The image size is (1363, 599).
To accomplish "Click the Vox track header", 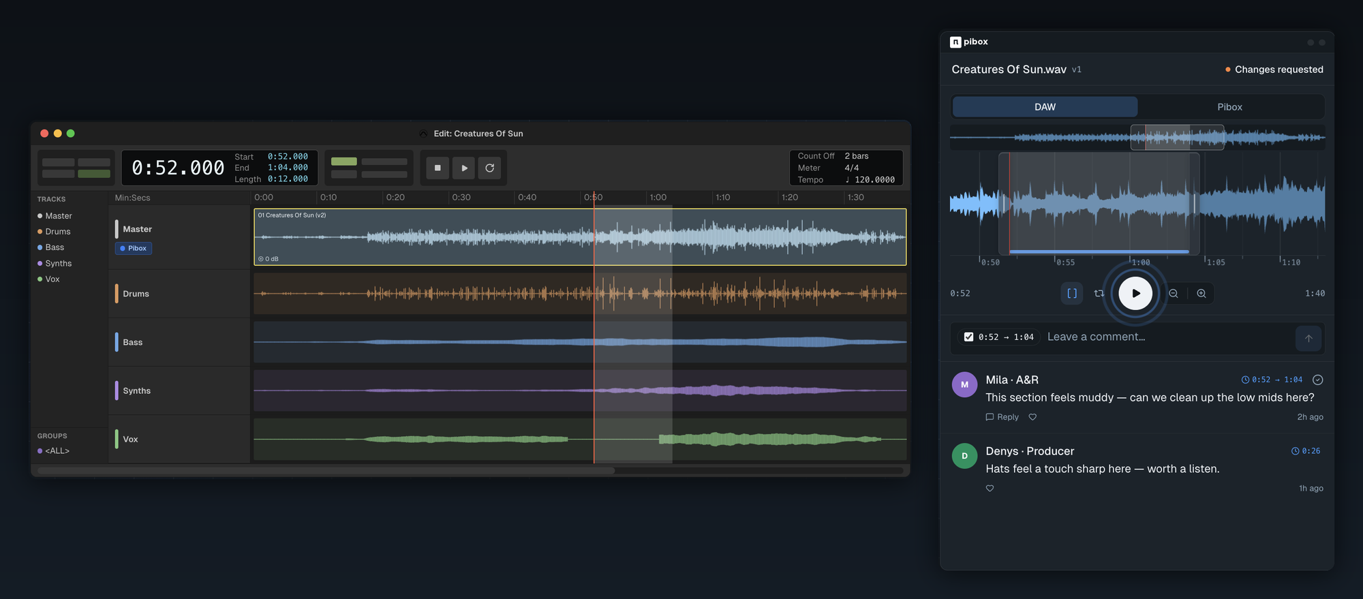I will click(x=179, y=439).
